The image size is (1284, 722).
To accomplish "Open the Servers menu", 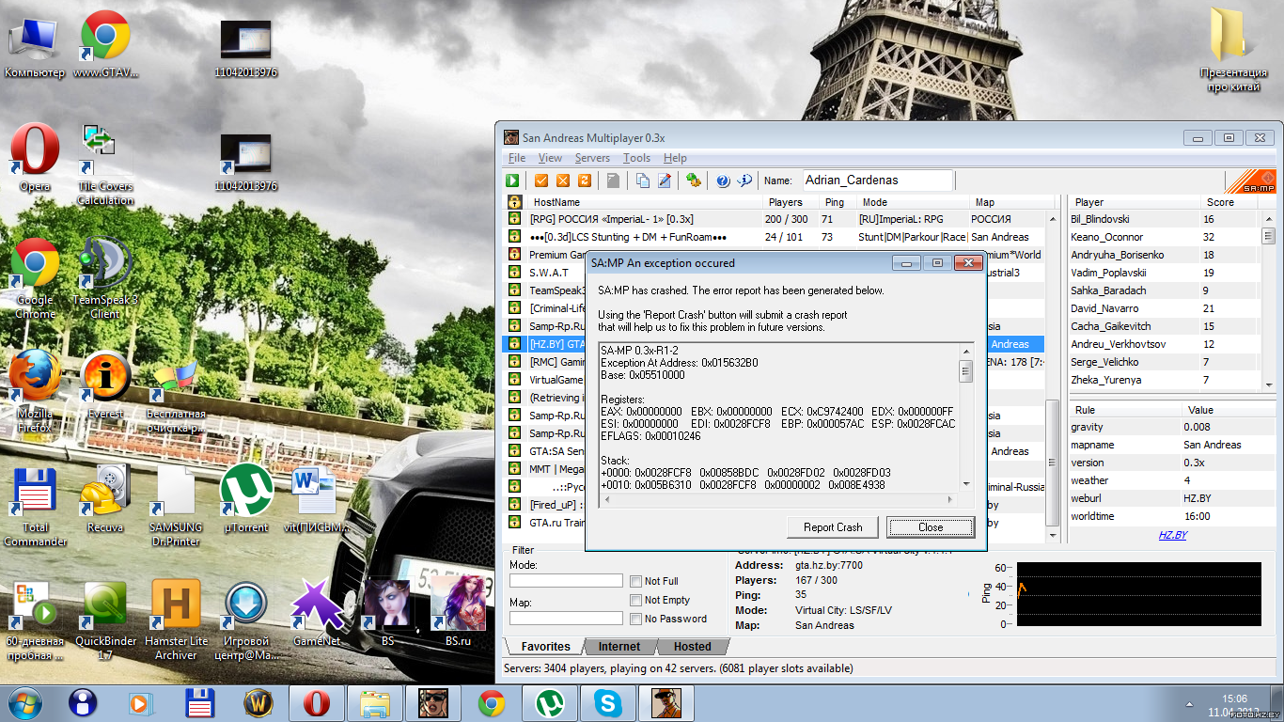I will coord(592,158).
